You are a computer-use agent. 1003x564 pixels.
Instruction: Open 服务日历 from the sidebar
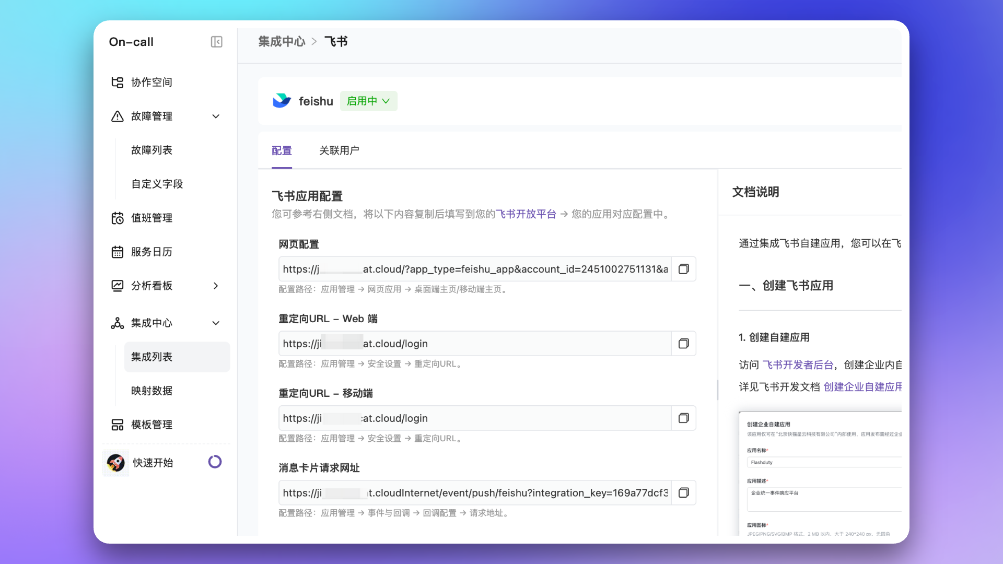point(151,252)
